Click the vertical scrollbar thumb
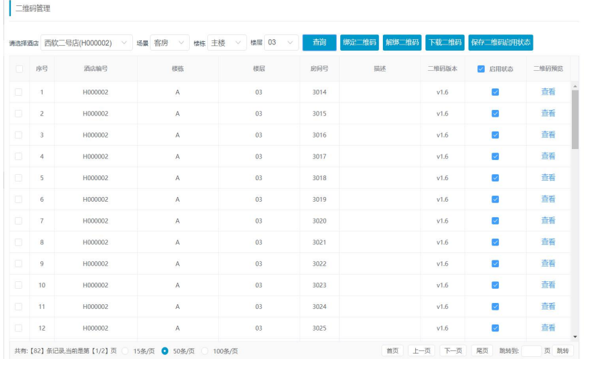Image resolution: width=605 pixels, height=365 pixels. [x=575, y=119]
